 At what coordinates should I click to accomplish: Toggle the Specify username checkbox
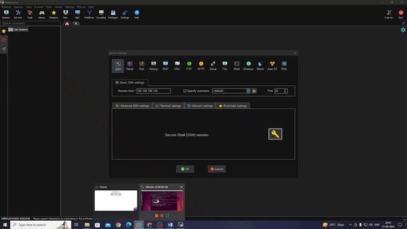click(185, 91)
